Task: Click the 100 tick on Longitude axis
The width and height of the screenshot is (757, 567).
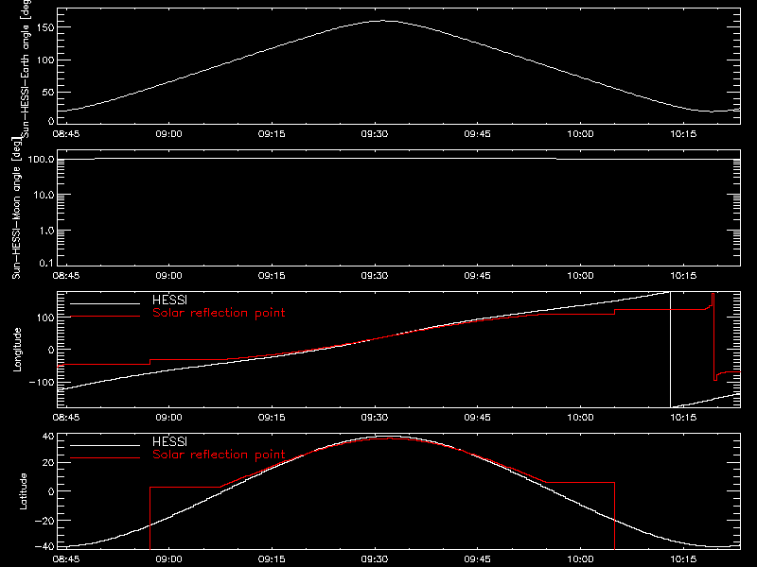Action: (45, 318)
